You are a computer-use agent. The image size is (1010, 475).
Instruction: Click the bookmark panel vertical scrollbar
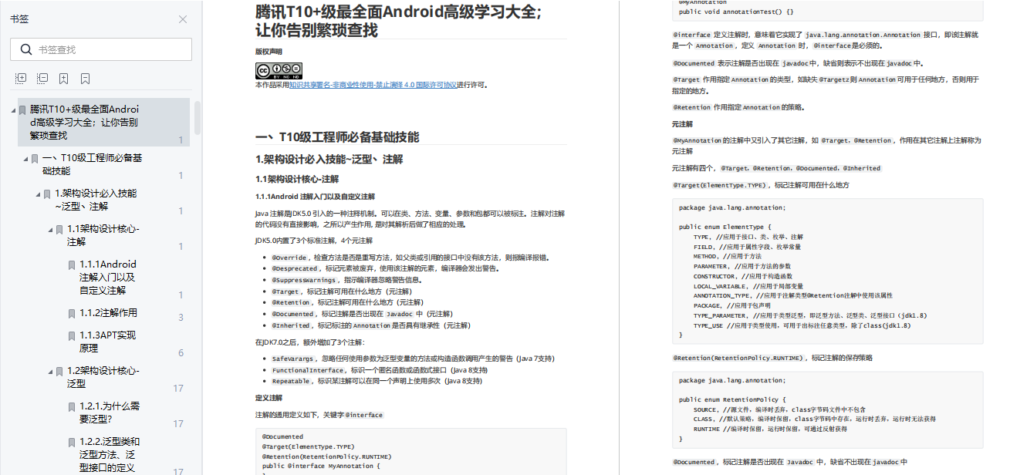198,117
